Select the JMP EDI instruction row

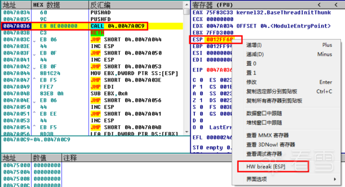(x=92, y=87)
